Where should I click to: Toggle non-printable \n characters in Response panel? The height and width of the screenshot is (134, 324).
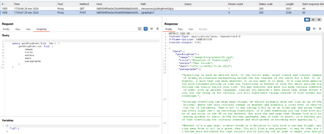coord(314,29)
